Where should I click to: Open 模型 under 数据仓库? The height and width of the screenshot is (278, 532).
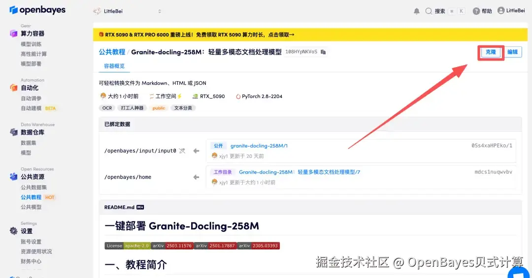click(26, 153)
